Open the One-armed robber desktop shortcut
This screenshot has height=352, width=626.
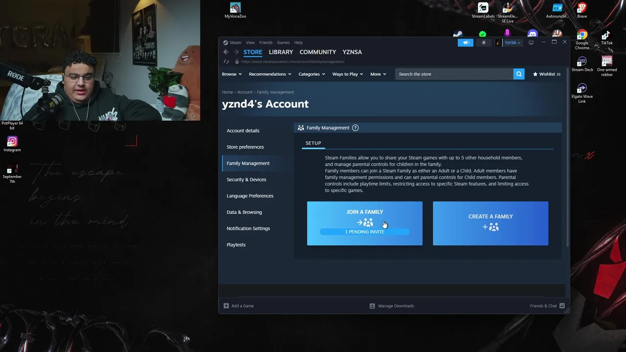click(607, 66)
